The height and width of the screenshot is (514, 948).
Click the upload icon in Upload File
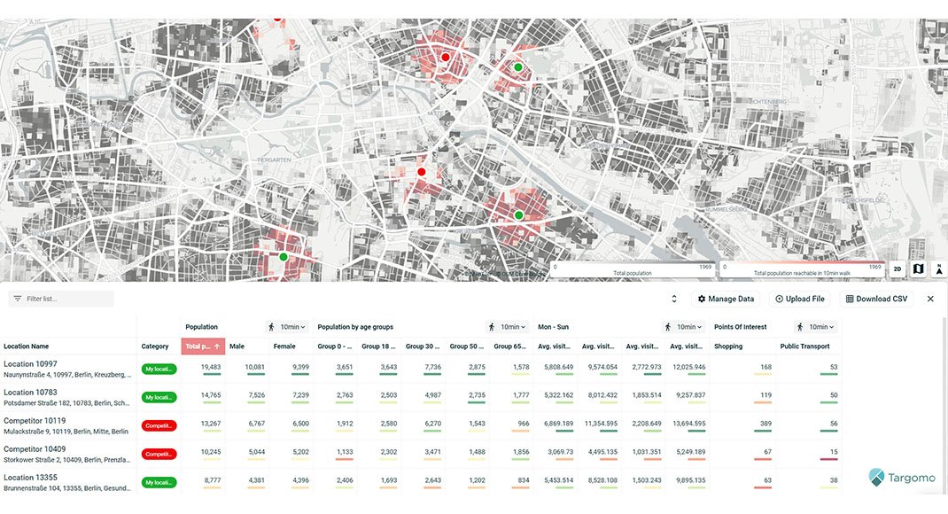[780, 299]
